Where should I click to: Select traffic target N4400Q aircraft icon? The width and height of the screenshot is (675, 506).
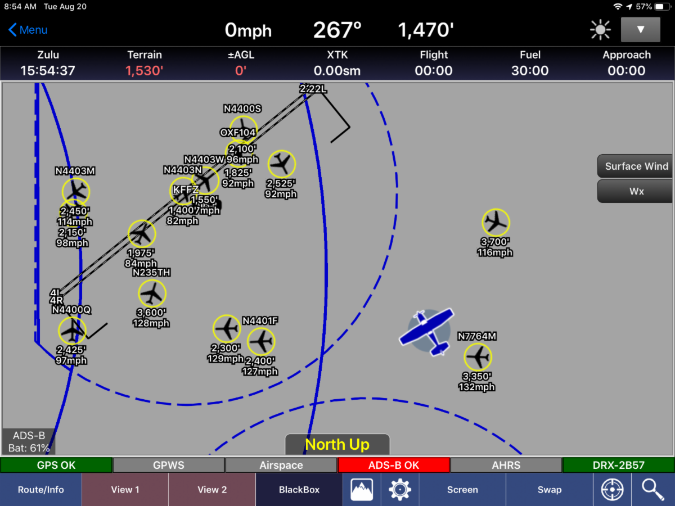pyautogui.click(x=72, y=331)
